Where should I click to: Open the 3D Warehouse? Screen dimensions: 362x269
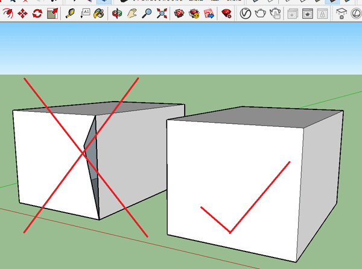coord(179,13)
